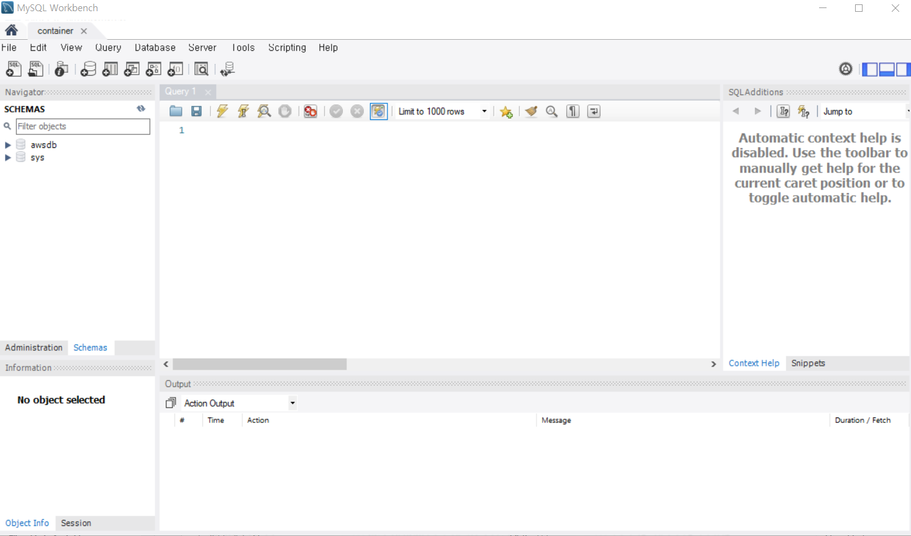The height and width of the screenshot is (536, 911).
Task: Close the Query 1 tab
Action: (x=208, y=93)
